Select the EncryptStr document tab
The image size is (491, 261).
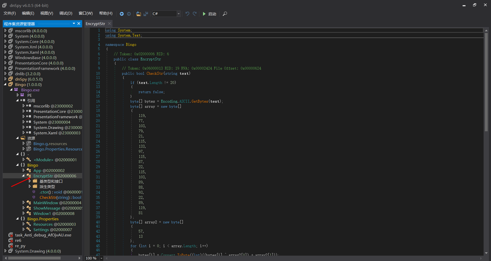95,24
